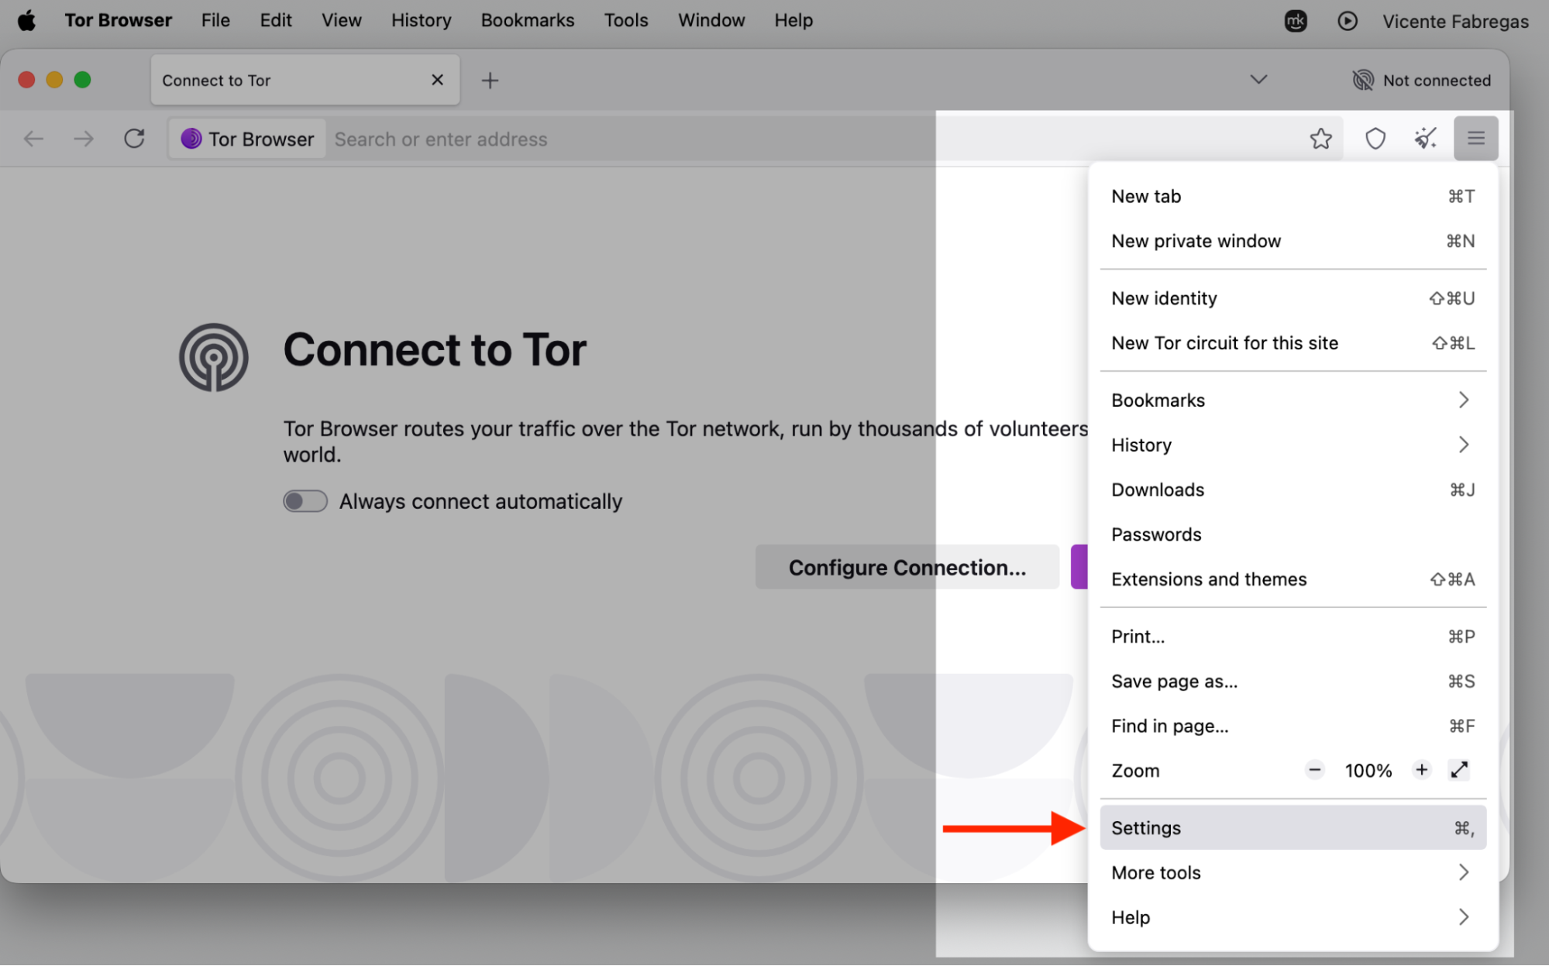Image resolution: width=1549 pixels, height=966 pixels.
Task: Reset zoom by clicking 100%
Action: [1368, 771]
